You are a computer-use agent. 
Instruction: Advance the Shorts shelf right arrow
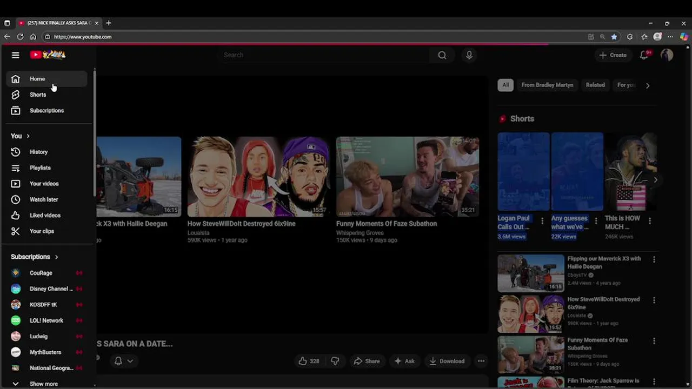pyautogui.click(x=655, y=180)
